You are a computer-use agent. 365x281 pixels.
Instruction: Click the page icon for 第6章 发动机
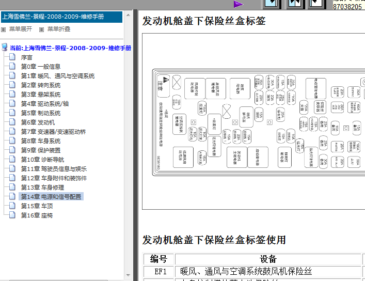coord(12,122)
